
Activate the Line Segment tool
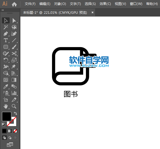pyautogui.click(x=14, y=40)
